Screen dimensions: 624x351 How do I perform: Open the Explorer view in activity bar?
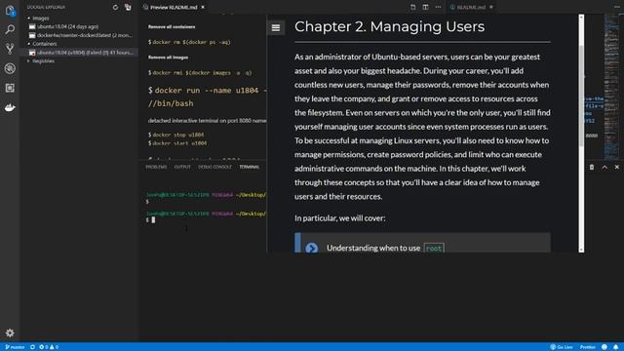10,10
